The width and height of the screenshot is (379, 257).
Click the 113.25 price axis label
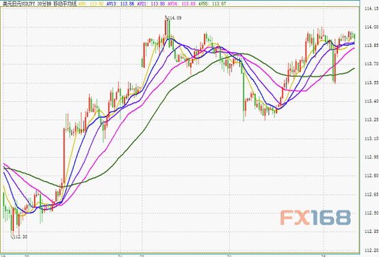point(371,120)
